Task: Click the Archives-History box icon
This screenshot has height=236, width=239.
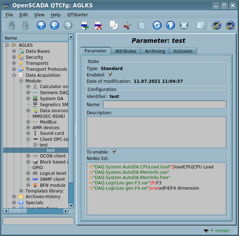Action: click(x=21, y=196)
